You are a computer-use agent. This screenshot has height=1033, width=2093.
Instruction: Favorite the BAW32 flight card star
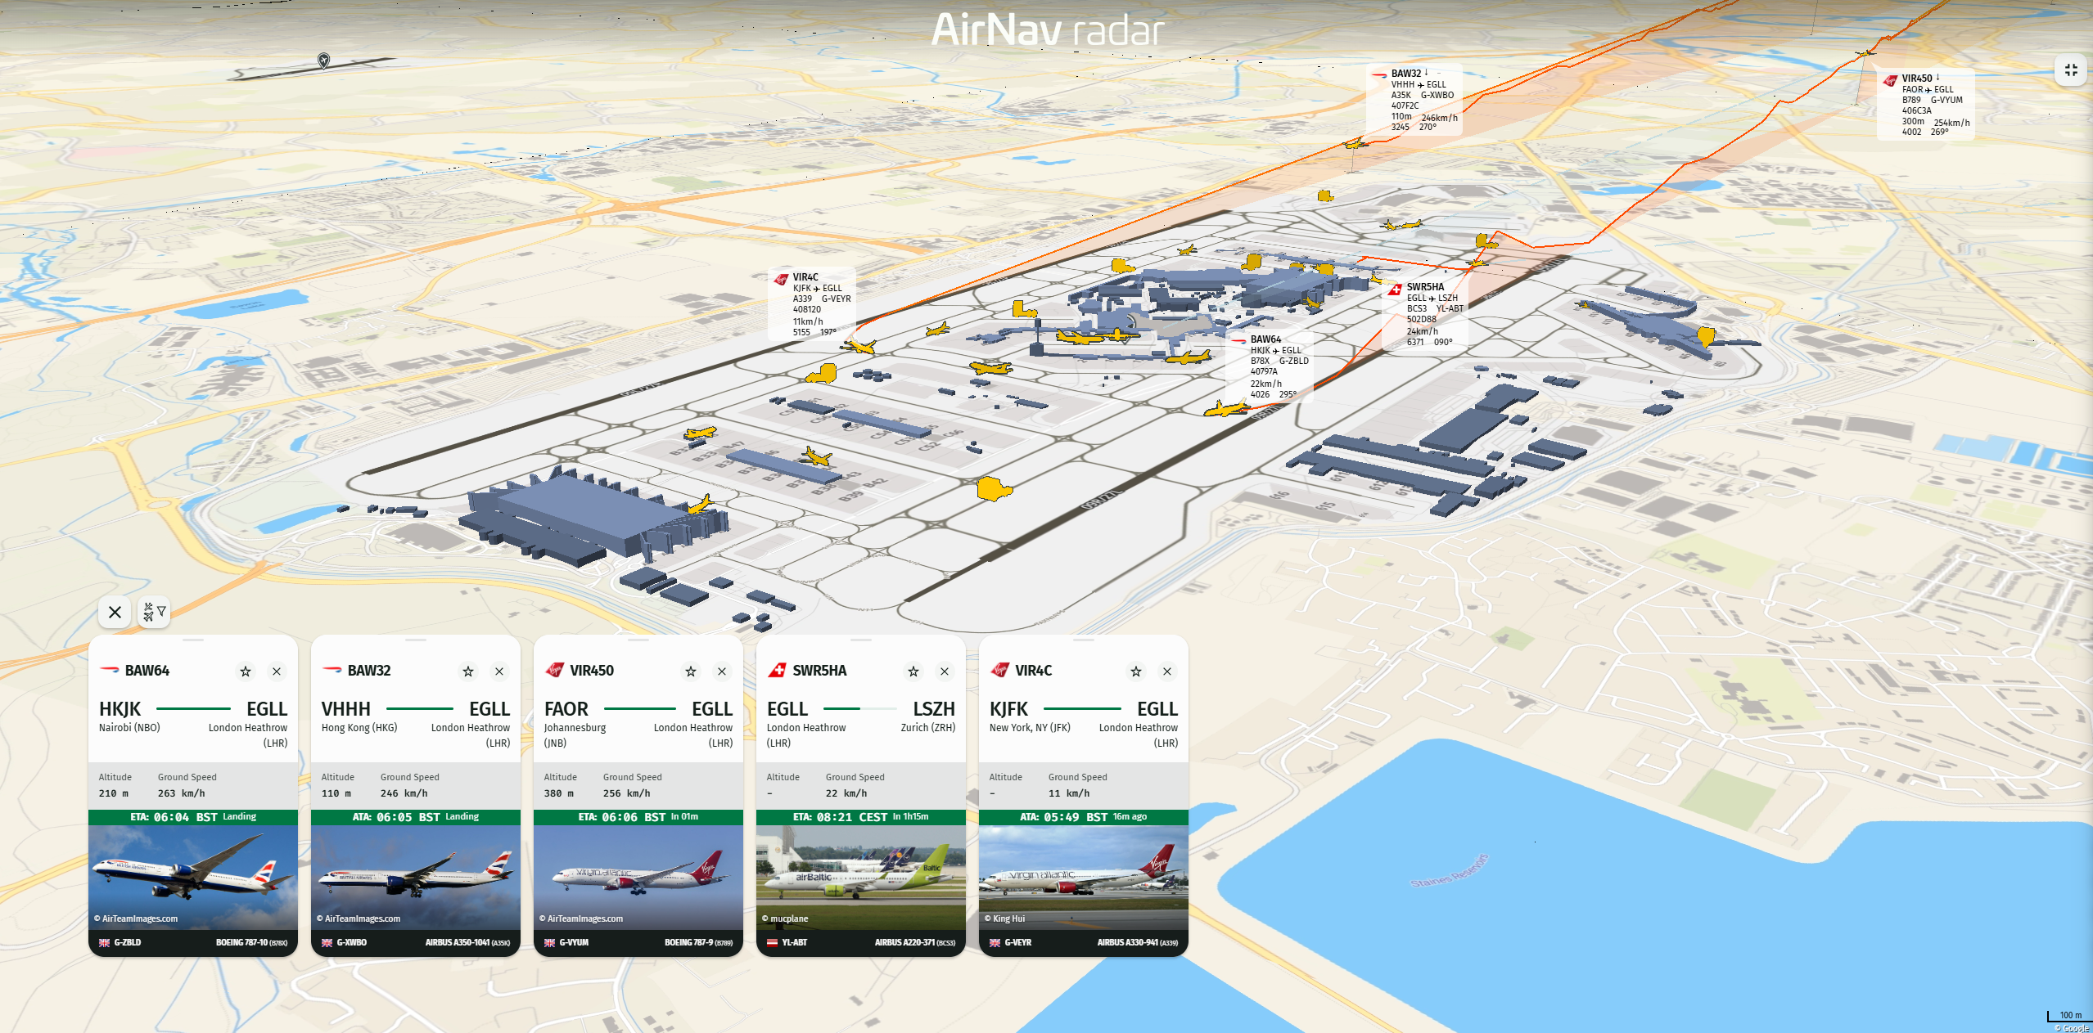pyautogui.click(x=468, y=671)
